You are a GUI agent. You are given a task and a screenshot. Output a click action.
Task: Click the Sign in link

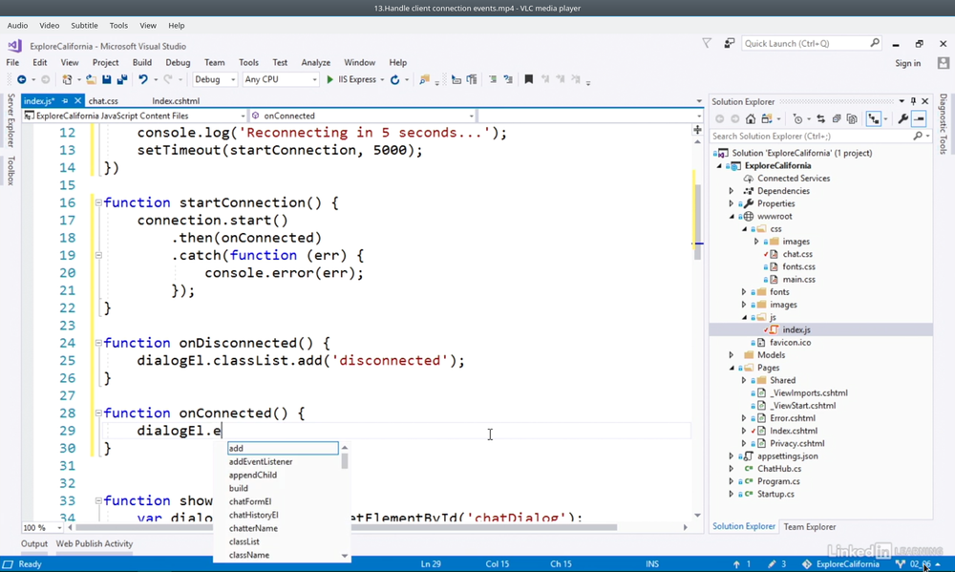point(907,63)
